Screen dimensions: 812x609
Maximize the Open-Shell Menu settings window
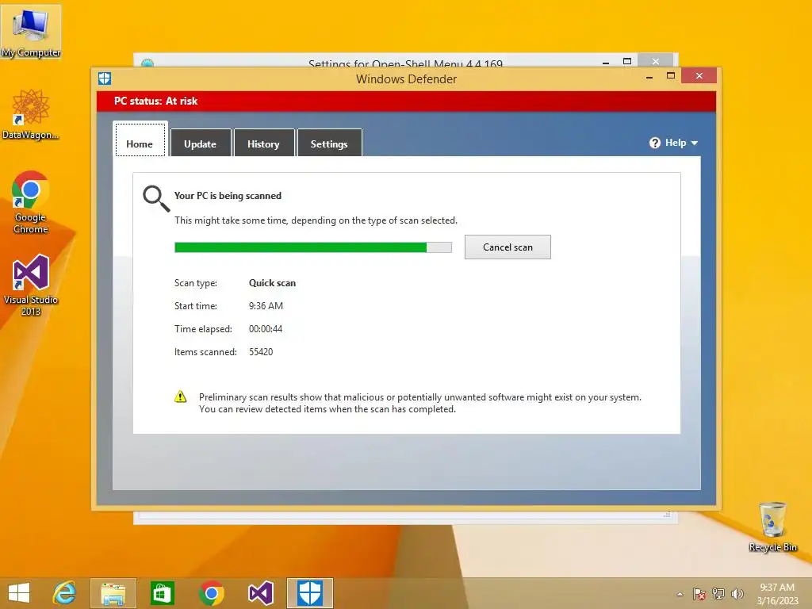[627, 61]
